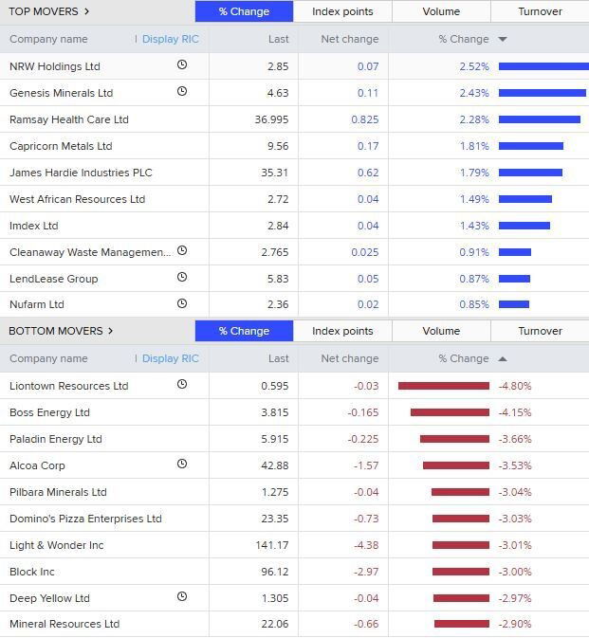Select Domino's Pizza Enterprises Ltd name
The image size is (589, 638).
point(86,519)
